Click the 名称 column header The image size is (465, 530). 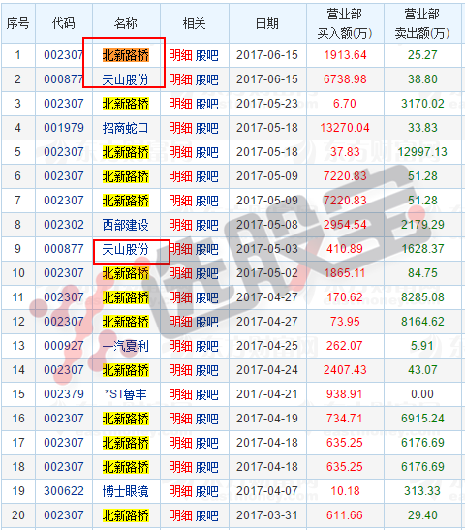[126, 23]
